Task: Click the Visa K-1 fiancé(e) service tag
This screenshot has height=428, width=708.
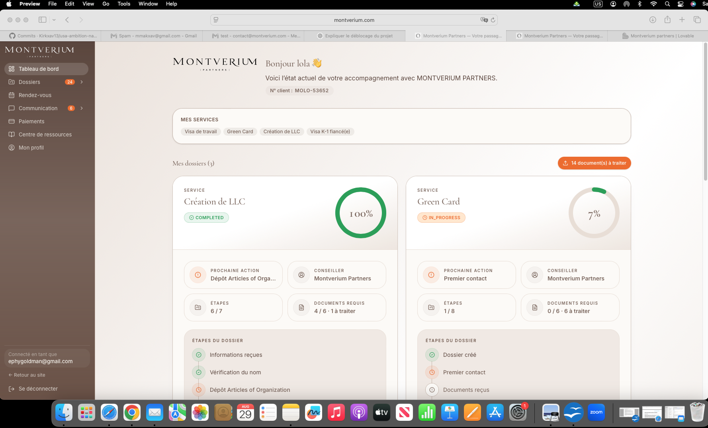Action: [x=330, y=132]
